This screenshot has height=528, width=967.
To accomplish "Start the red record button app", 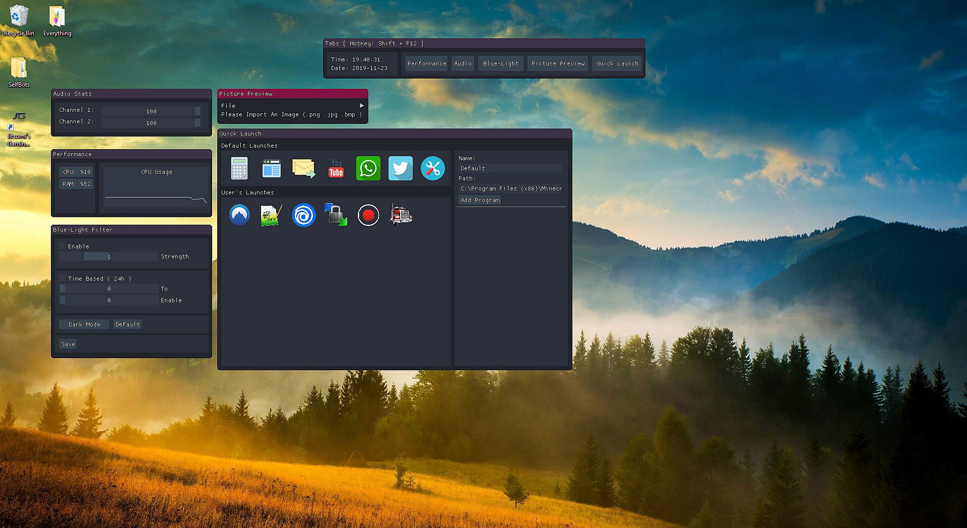I will (x=368, y=215).
